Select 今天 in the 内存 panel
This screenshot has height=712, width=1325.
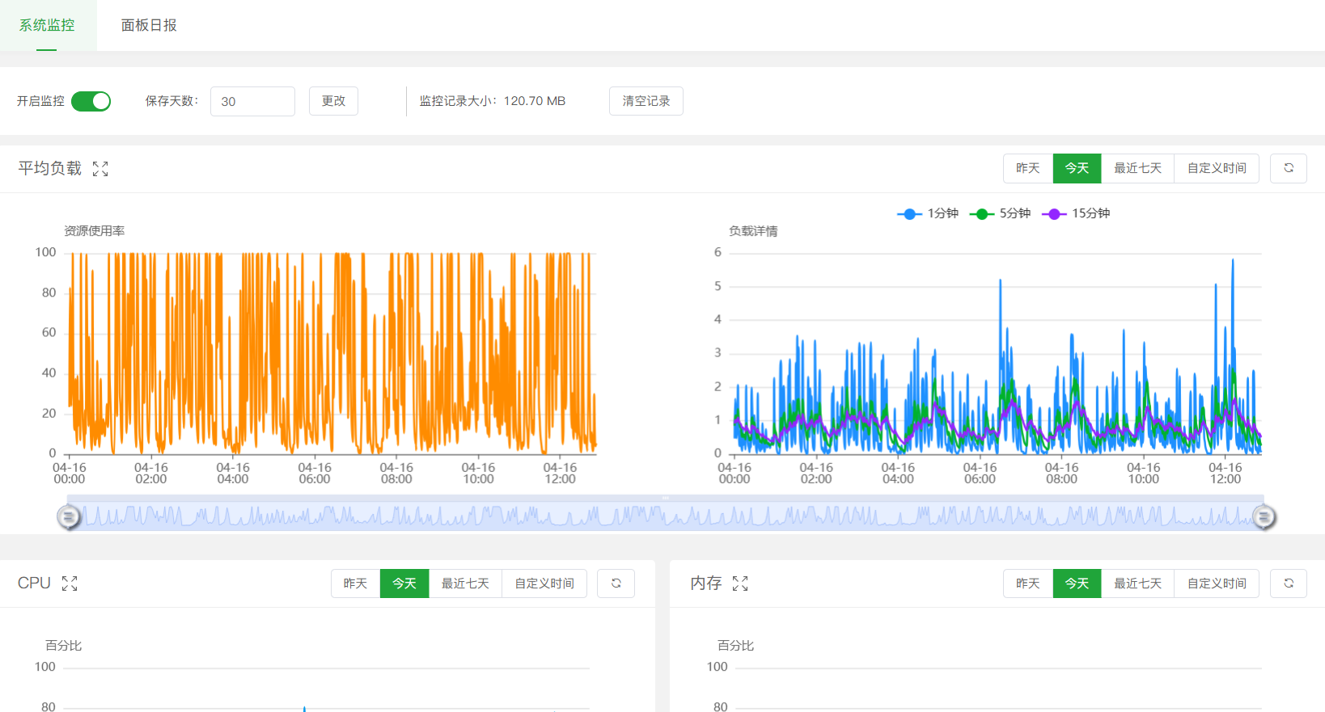click(x=1077, y=584)
